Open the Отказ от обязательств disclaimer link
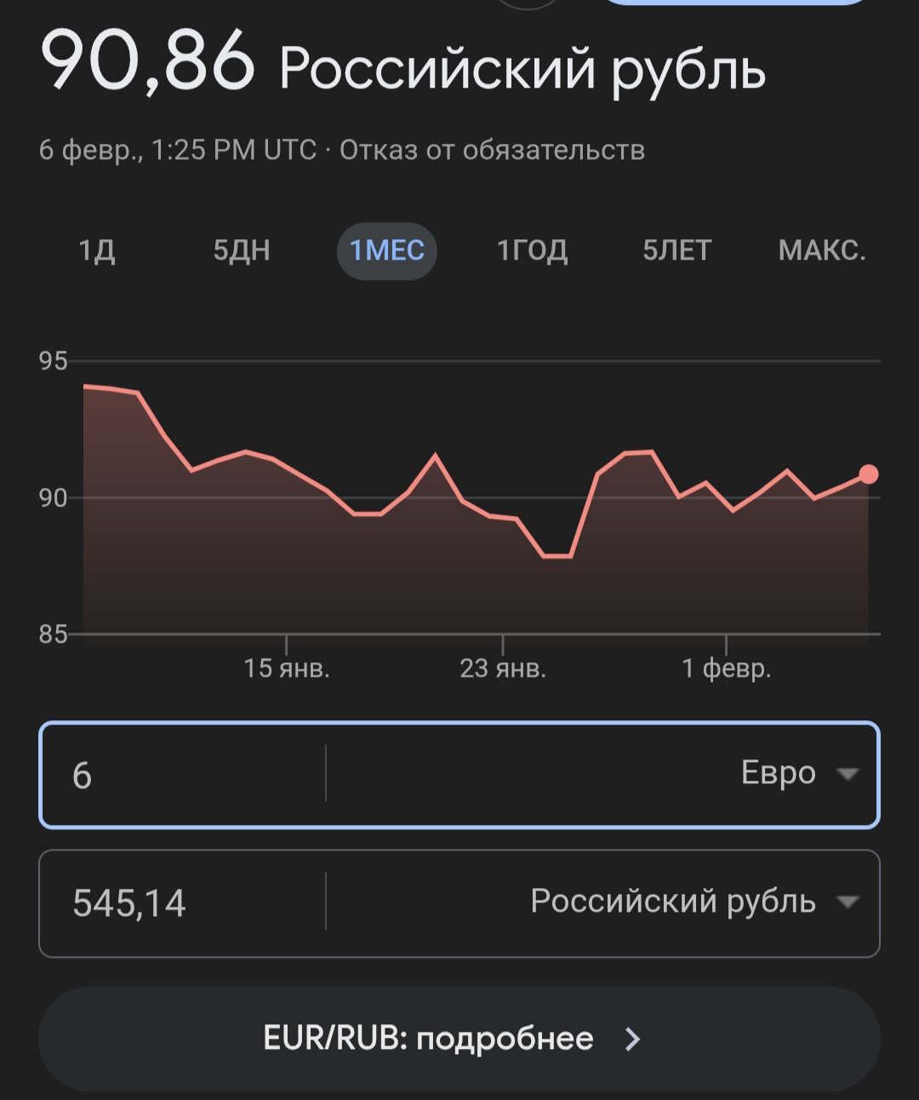Image resolution: width=919 pixels, height=1100 pixels. pos(492,151)
